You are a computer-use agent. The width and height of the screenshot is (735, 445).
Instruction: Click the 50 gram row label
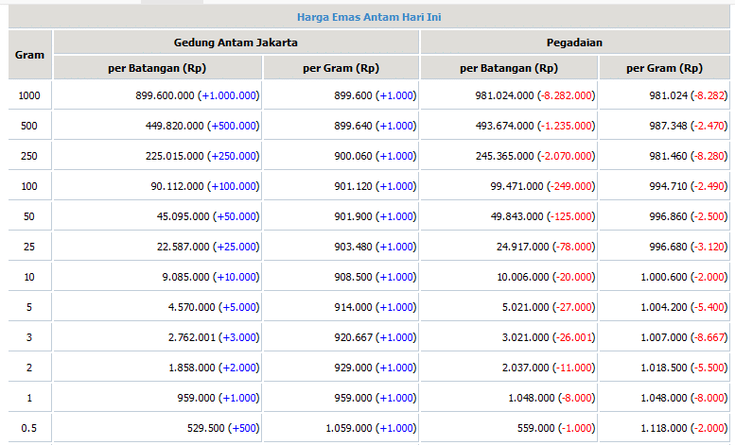coord(29,216)
